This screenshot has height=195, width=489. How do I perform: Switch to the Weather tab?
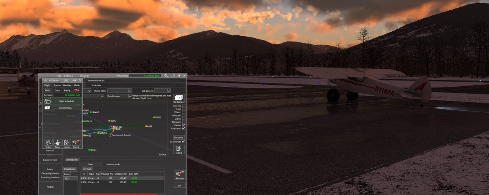67,85
